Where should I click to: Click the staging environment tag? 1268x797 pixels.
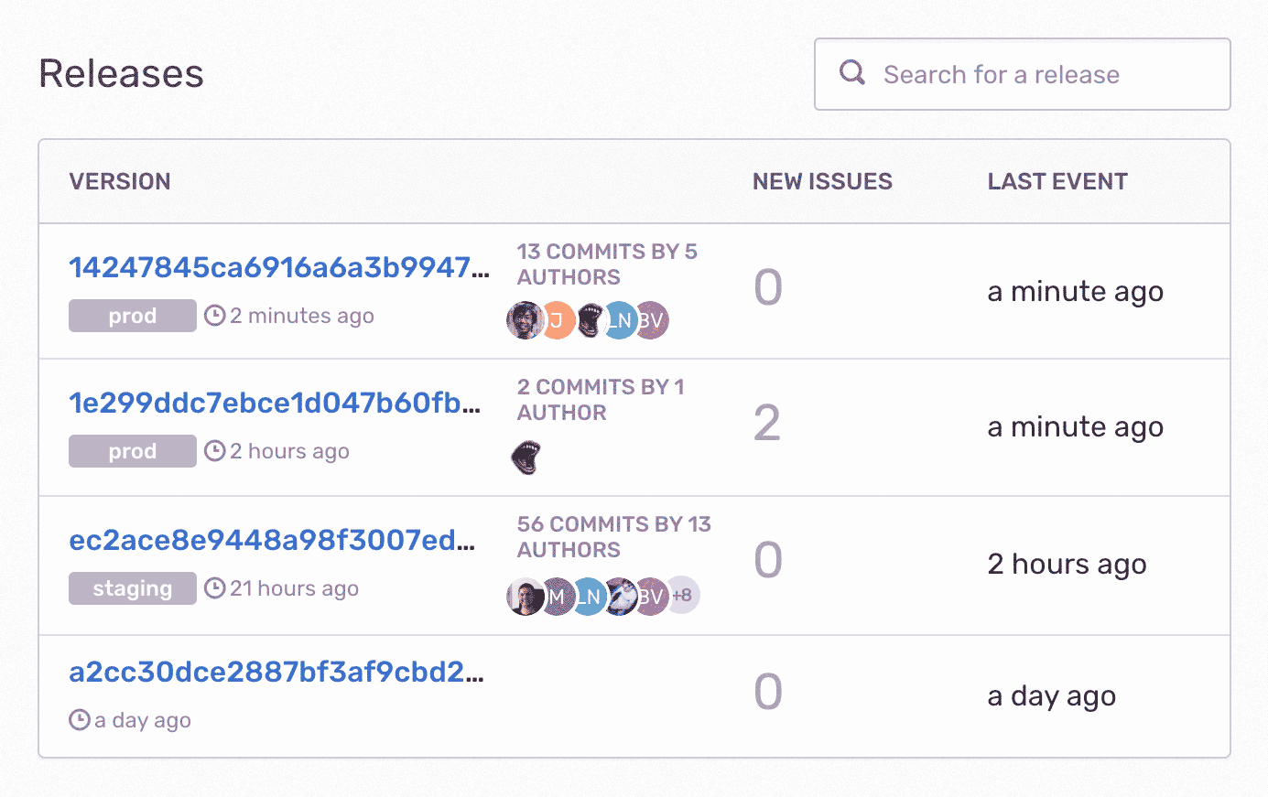pos(133,588)
